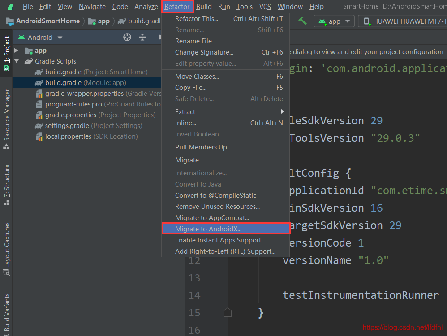
Task: Open the Navigate menu
Action: (x=92, y=7)
